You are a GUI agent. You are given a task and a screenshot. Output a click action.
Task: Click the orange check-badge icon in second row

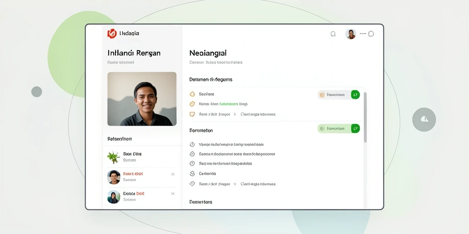192,104
